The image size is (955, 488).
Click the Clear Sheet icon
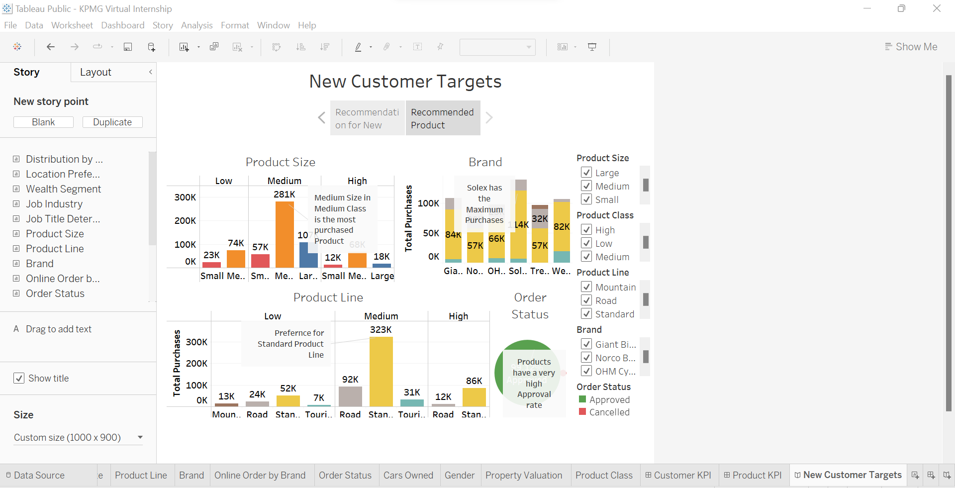tap(237, 47)
